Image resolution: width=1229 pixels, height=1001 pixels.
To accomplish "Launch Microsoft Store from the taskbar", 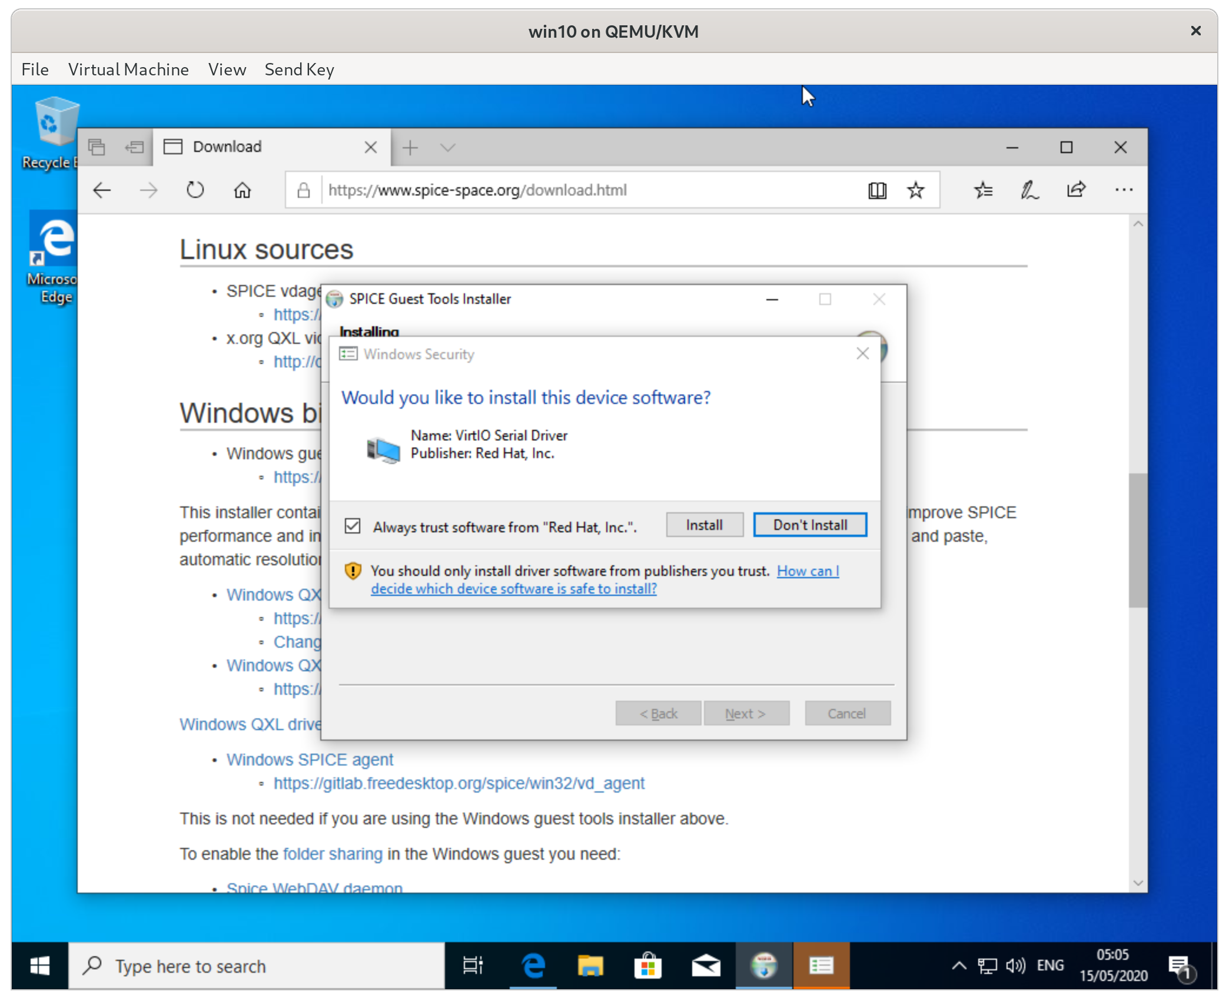I will tap(648, 966).
